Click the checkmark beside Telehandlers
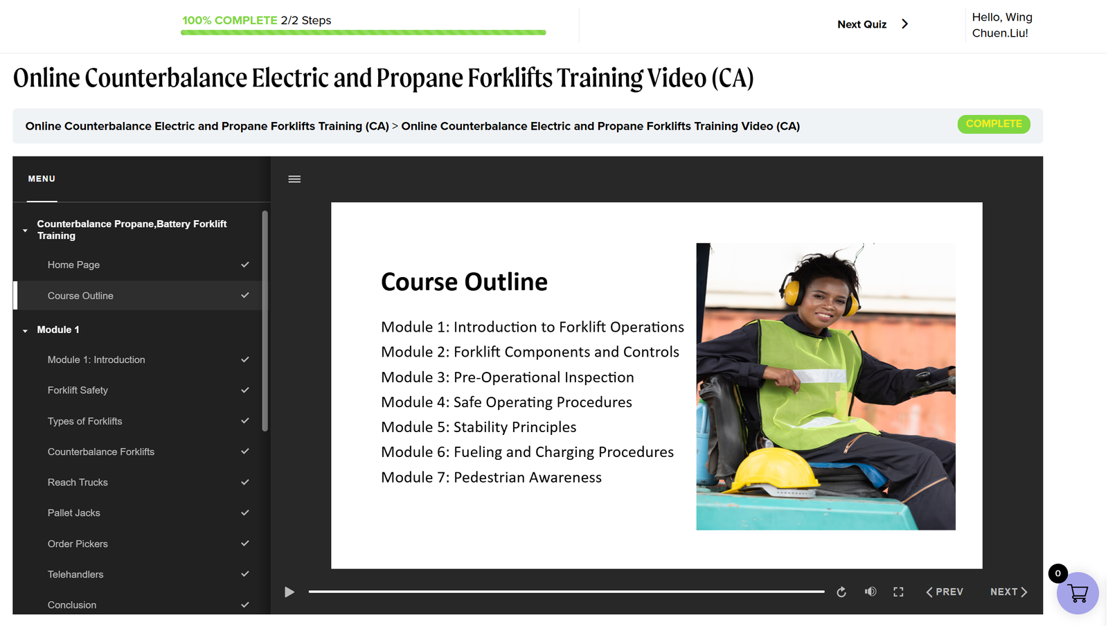The width and height of the screenshot is (1108, 626). click(245, 574)
